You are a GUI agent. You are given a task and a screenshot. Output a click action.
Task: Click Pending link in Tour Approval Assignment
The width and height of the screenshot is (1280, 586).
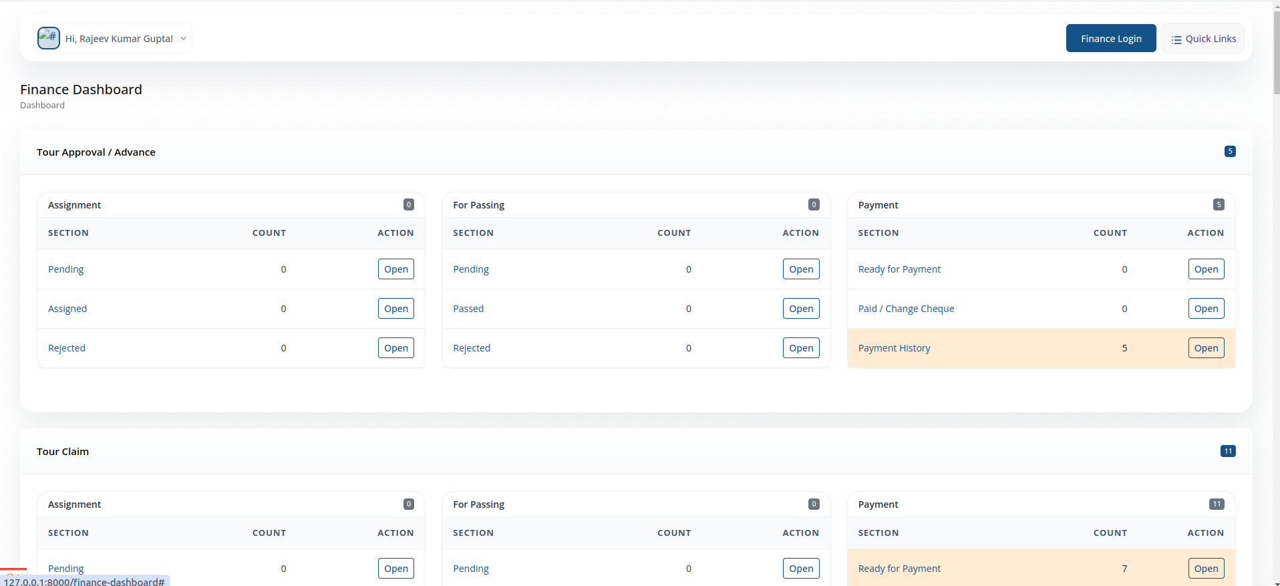[65, 269]
